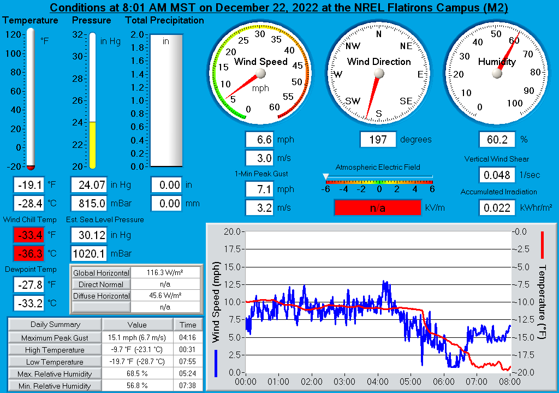Select the 7.1 mph peak gust field

(259, 189)
